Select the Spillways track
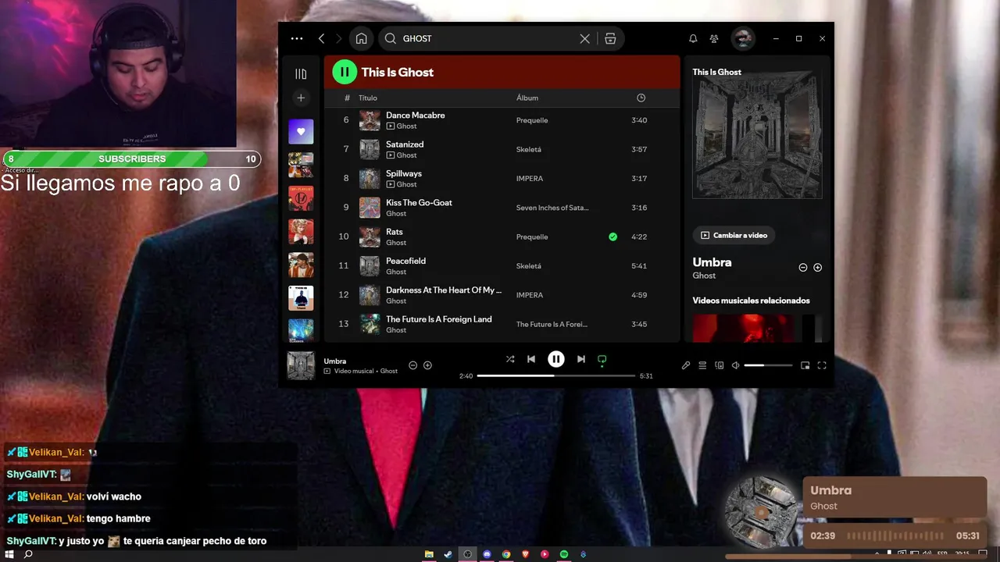 pos(404,173)
